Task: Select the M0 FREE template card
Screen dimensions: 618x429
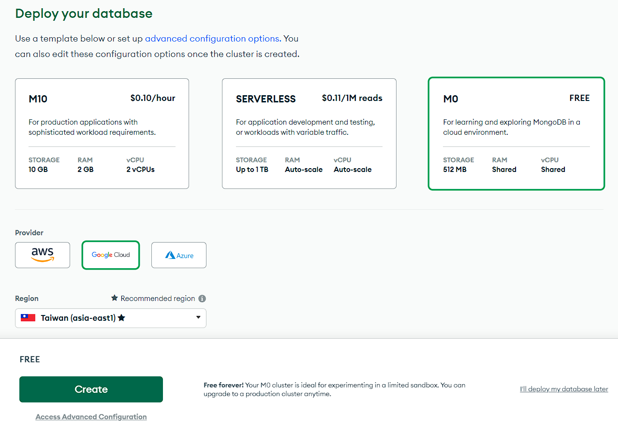Action: point(516,133)
